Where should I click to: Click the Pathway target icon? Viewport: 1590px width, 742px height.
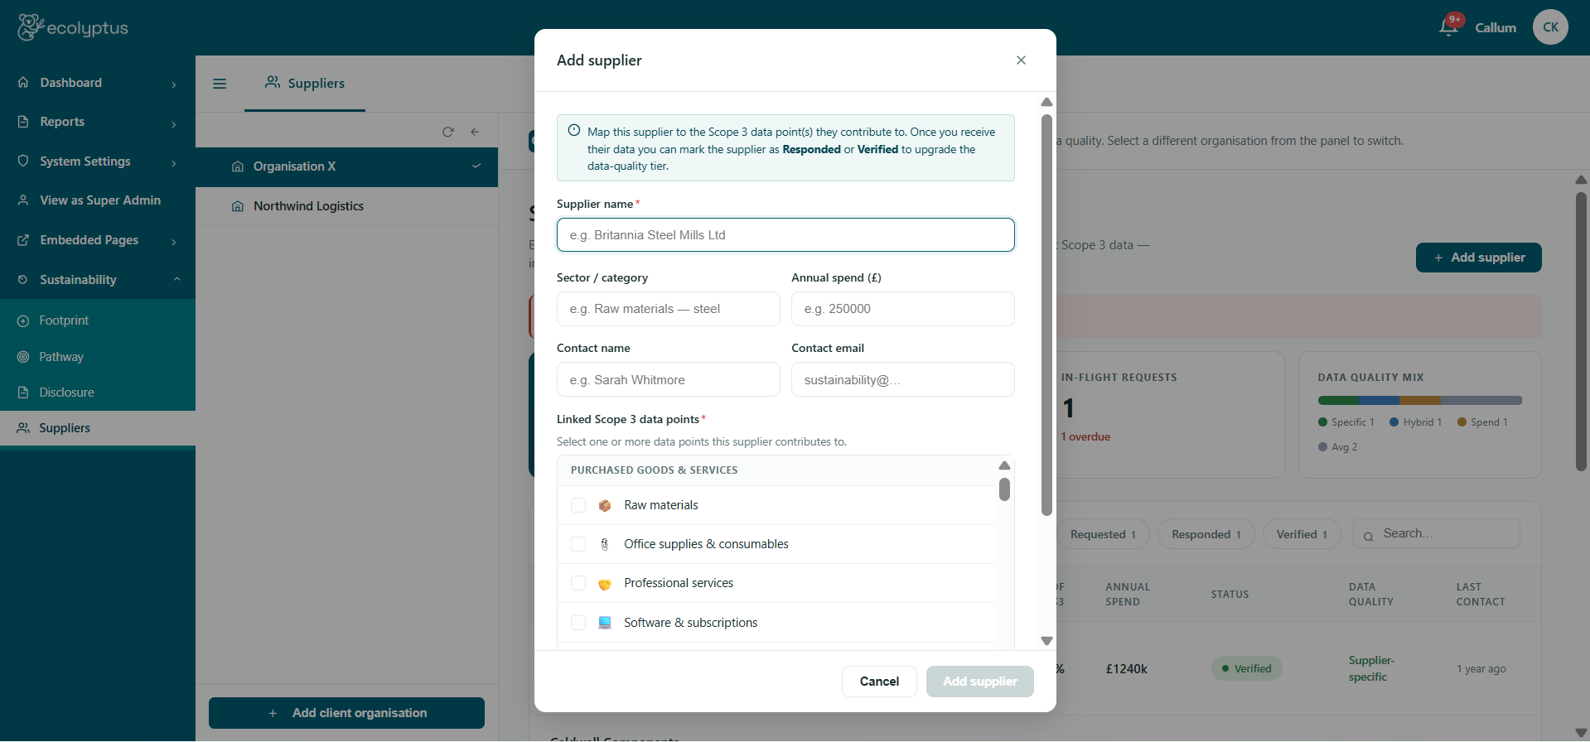pyautogui.click(x=23, y=357)
